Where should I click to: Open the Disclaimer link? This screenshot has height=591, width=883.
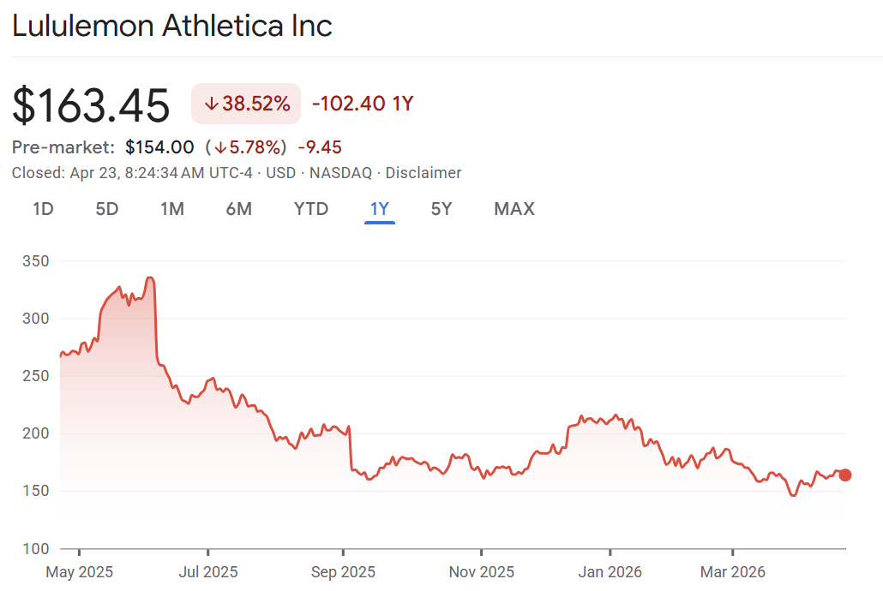[x=423, y=173]
